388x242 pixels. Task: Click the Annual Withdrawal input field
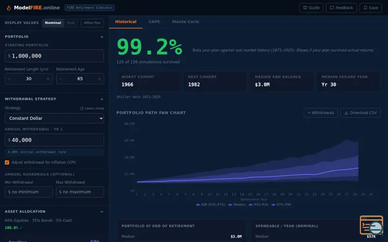54,140
